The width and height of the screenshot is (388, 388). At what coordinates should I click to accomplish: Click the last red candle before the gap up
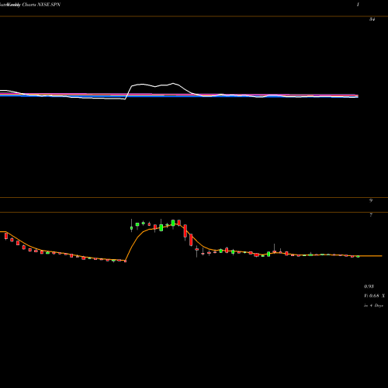coord(126,261)
